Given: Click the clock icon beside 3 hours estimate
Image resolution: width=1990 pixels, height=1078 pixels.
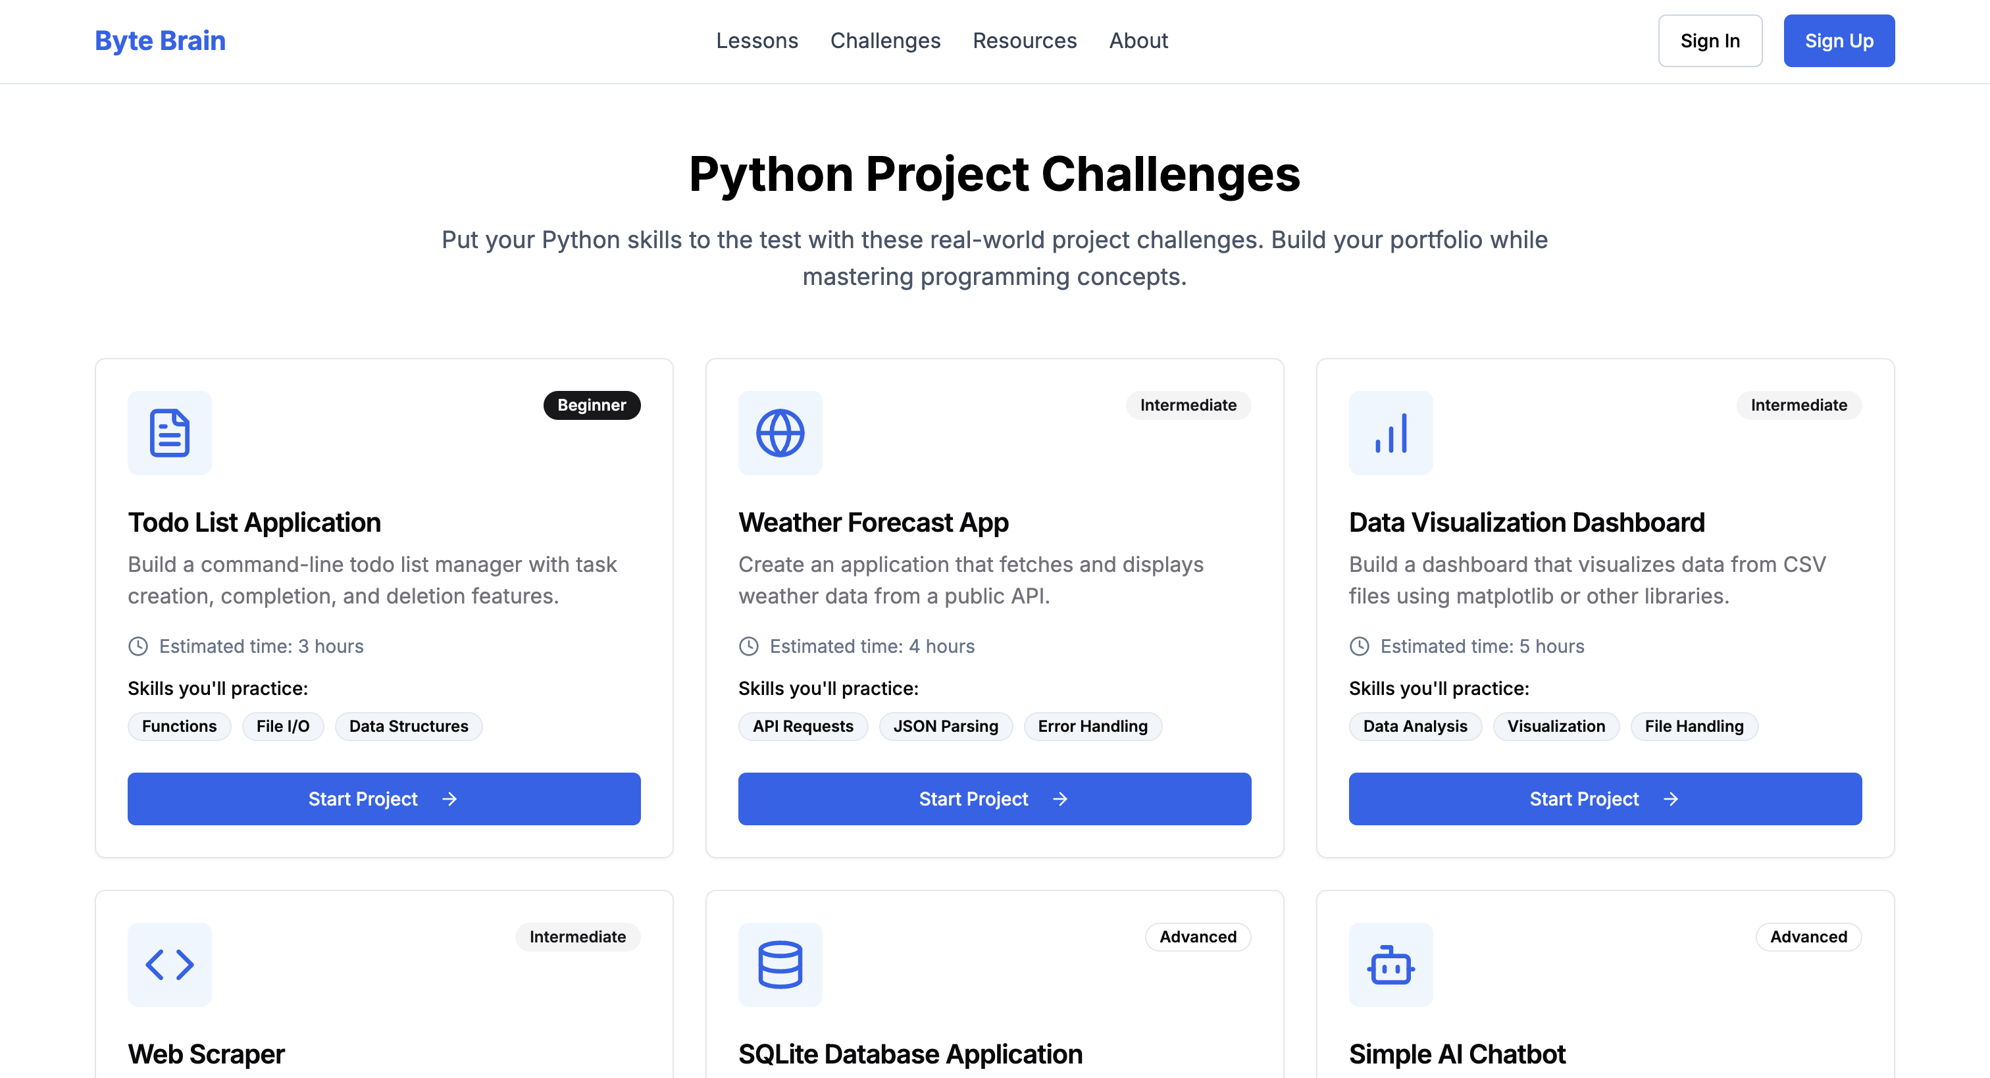Looking at the screenshot, I should point(138,646).
